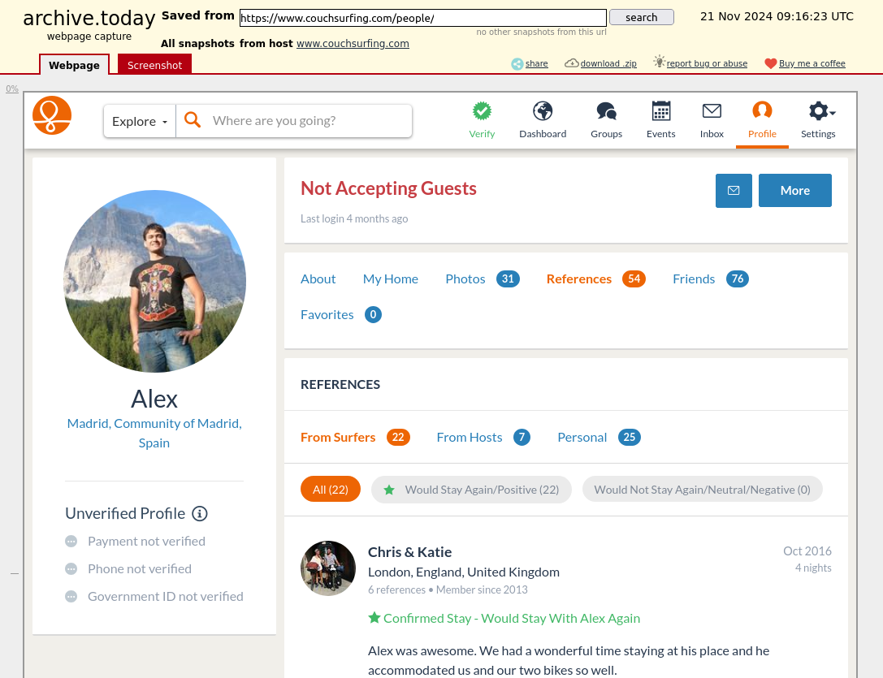Click the green star on Would Stay Again filter
Screen dimensions: 883x678
389,490
